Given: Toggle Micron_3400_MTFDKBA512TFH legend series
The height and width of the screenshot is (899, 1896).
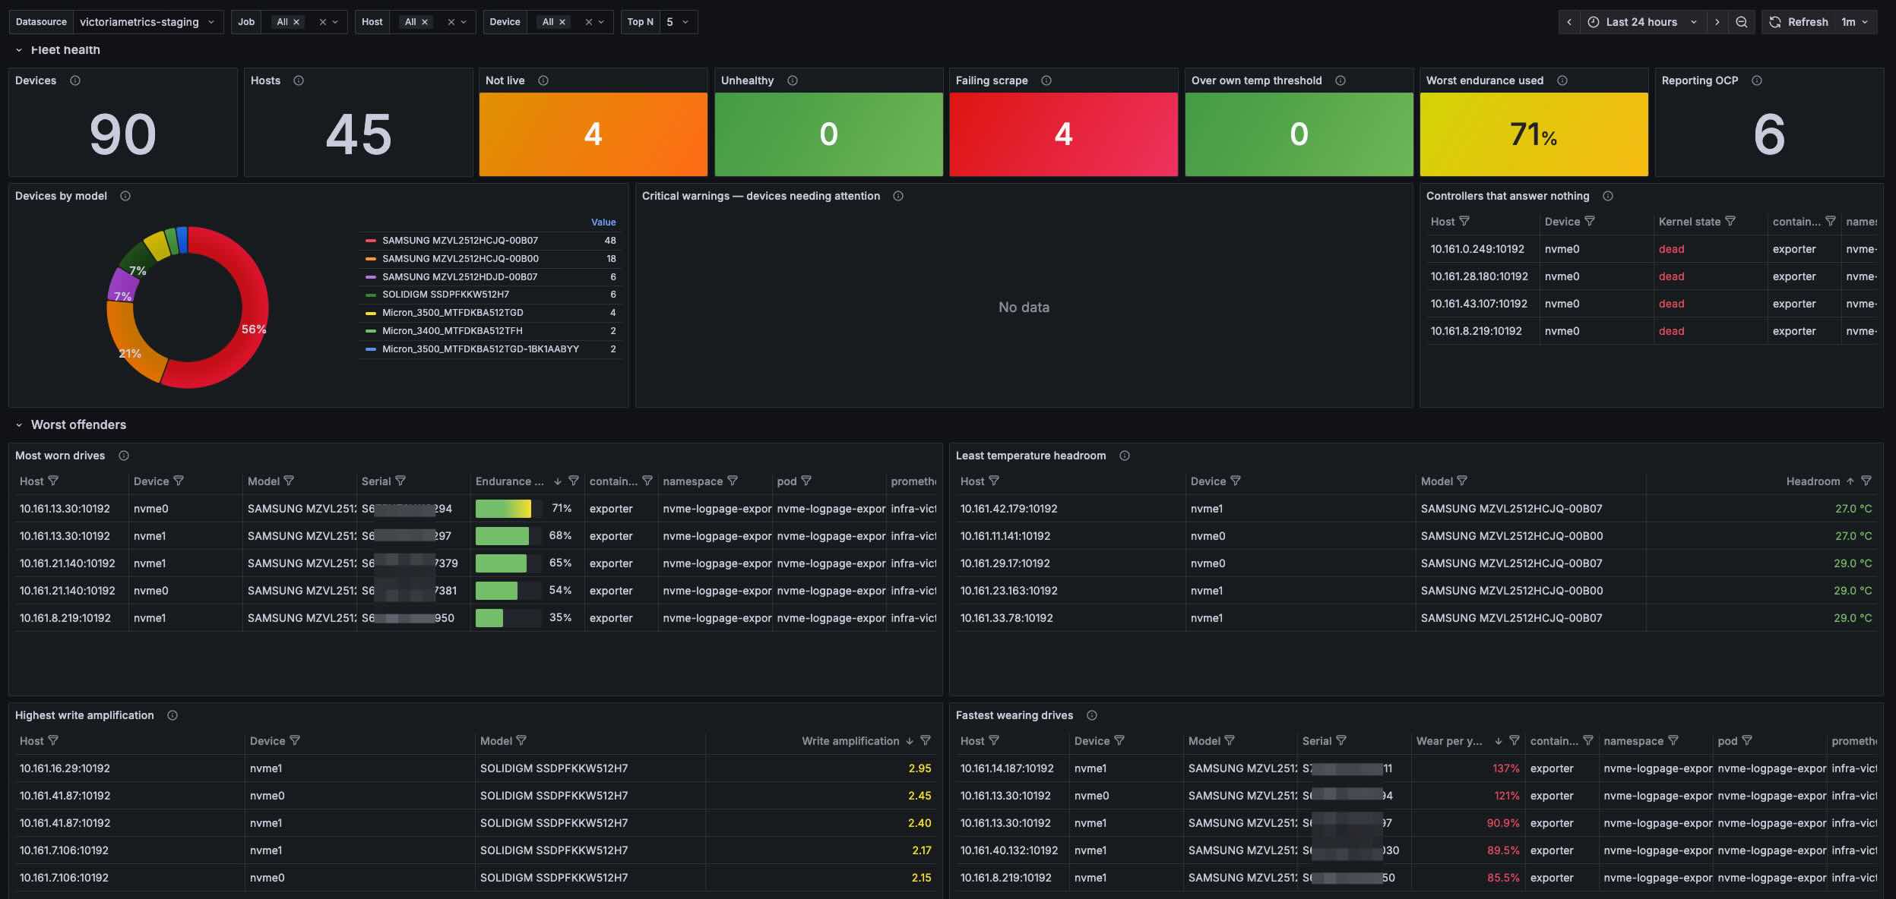Looking at the screenshot, I should click(x=452, y=331).
